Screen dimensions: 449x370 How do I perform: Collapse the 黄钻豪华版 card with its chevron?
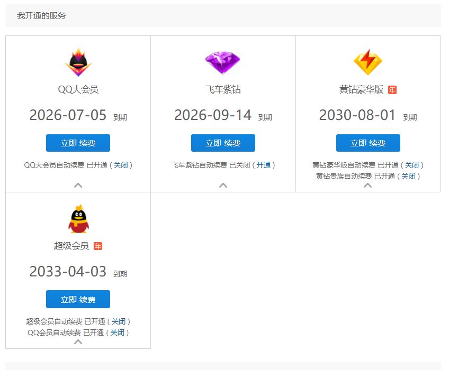[x=368, y=187]
